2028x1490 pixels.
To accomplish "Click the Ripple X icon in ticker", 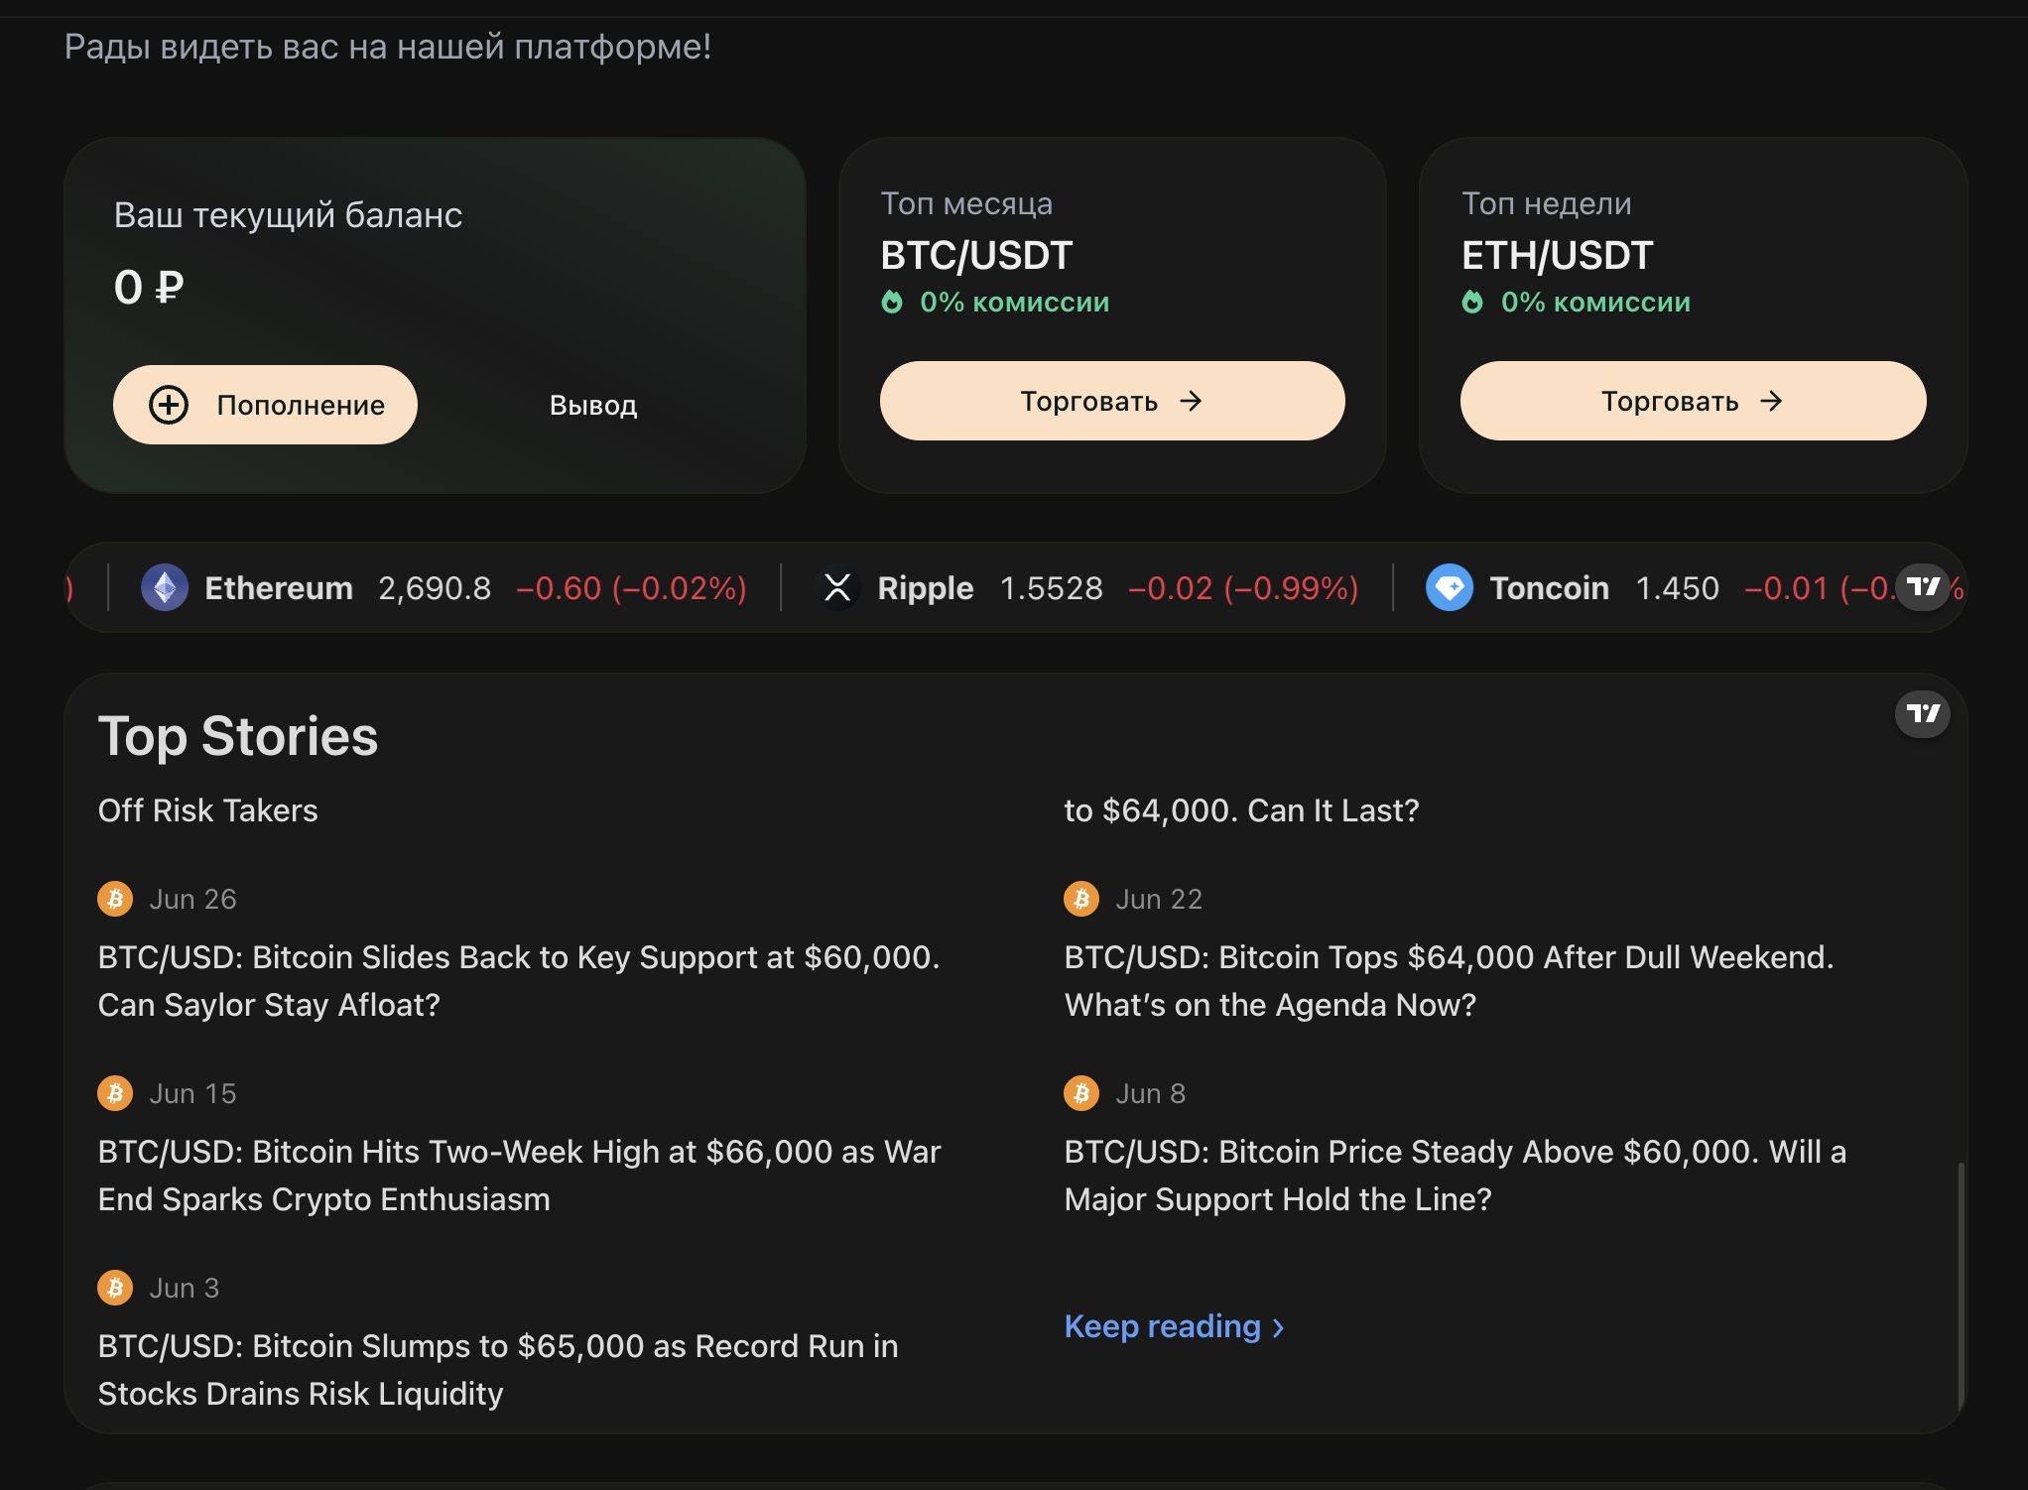I will [837, 588].
